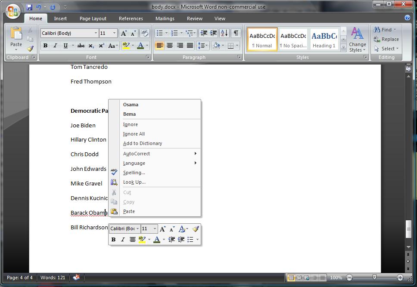417x287 pixels.
Task: Open the Select dropdown in Editing
Action: 386,49
